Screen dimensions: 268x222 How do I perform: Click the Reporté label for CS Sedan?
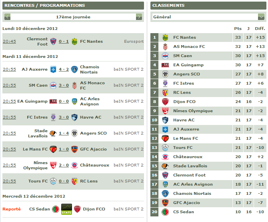pos(12,209)
